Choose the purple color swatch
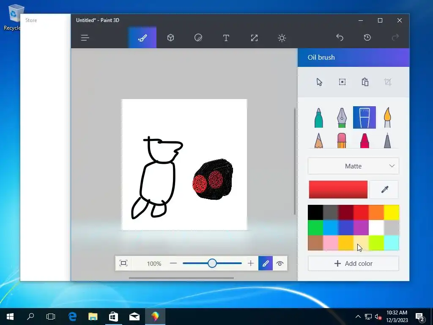The height and width of the screenshot is (325, 433). tap(361, 228)
